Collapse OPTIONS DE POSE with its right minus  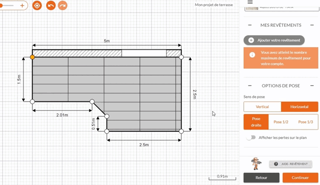tap(312, 85)
